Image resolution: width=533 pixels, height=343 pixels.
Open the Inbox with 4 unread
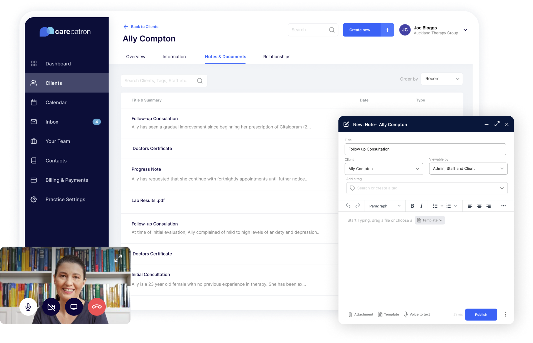point(67,122)
